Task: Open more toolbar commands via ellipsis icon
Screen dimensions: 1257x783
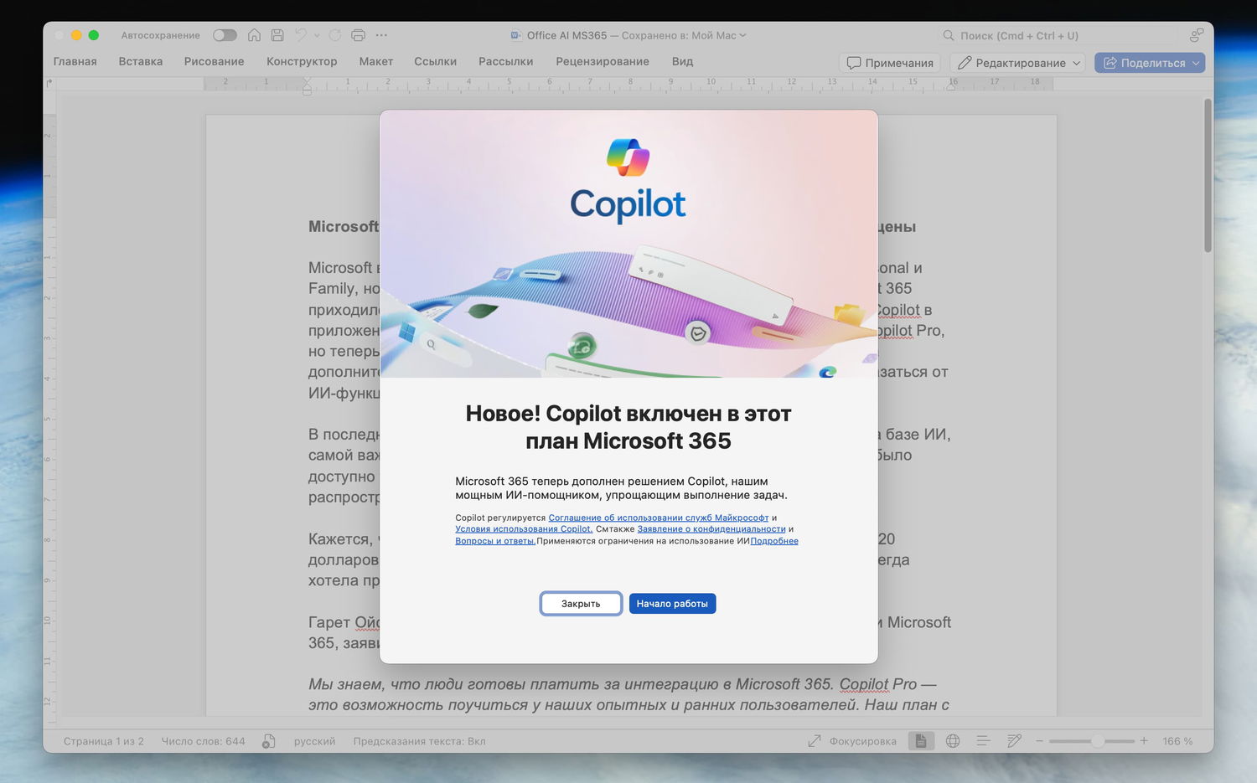Action: coord(381,35)
